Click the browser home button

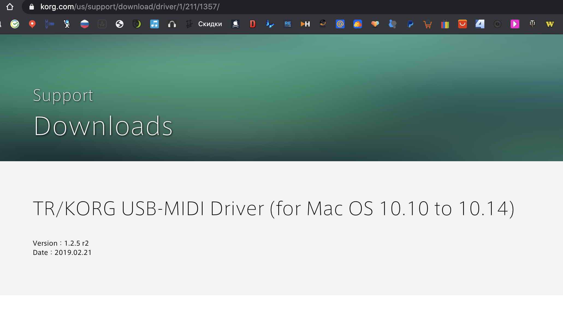(10, 7)
